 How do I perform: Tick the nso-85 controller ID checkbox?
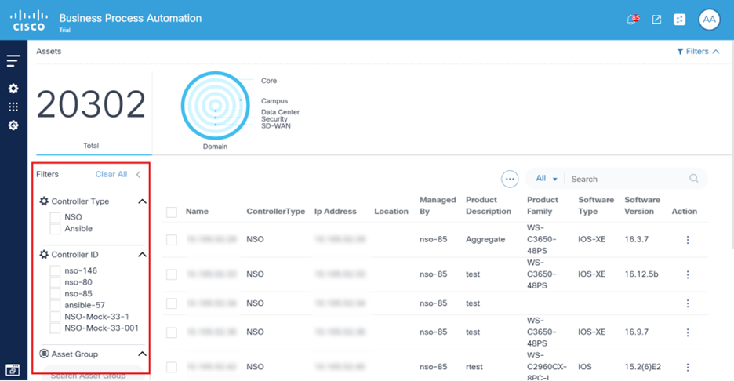point(55,294)
